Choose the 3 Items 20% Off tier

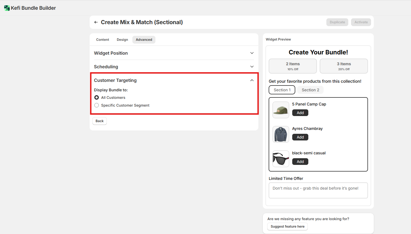[x=344, y=66]
